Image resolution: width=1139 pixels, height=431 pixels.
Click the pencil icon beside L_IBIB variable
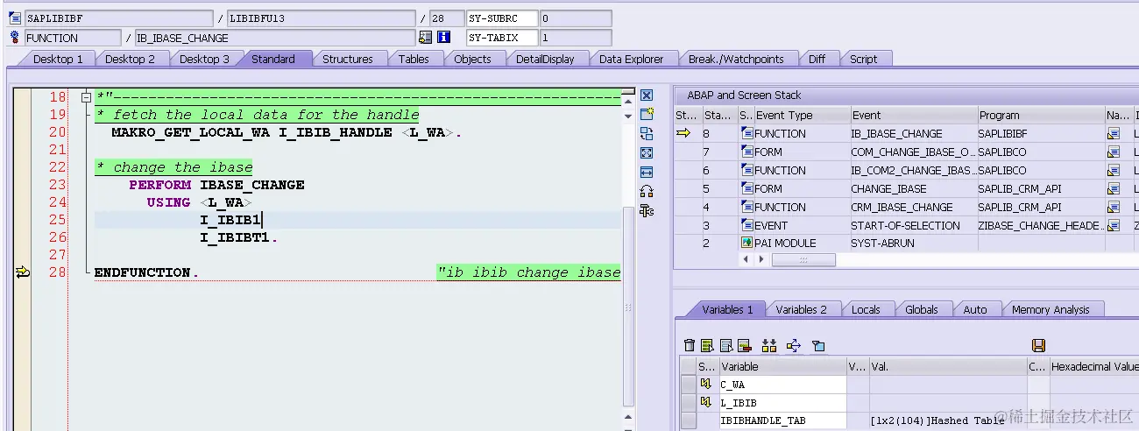706,402
